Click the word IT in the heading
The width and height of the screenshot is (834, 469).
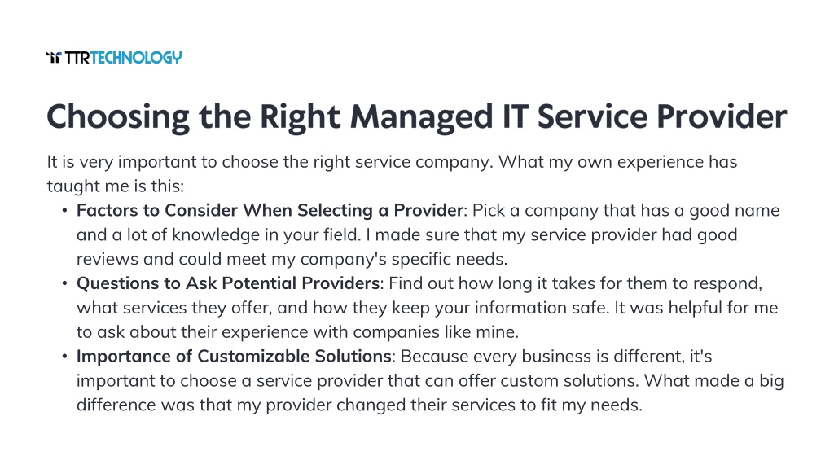(516, 116)
